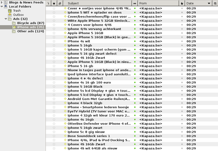
Task: Toggle junk status dot for 'Iphone 4/4s vervang achterkant'
Action: [x=182, y=29]
